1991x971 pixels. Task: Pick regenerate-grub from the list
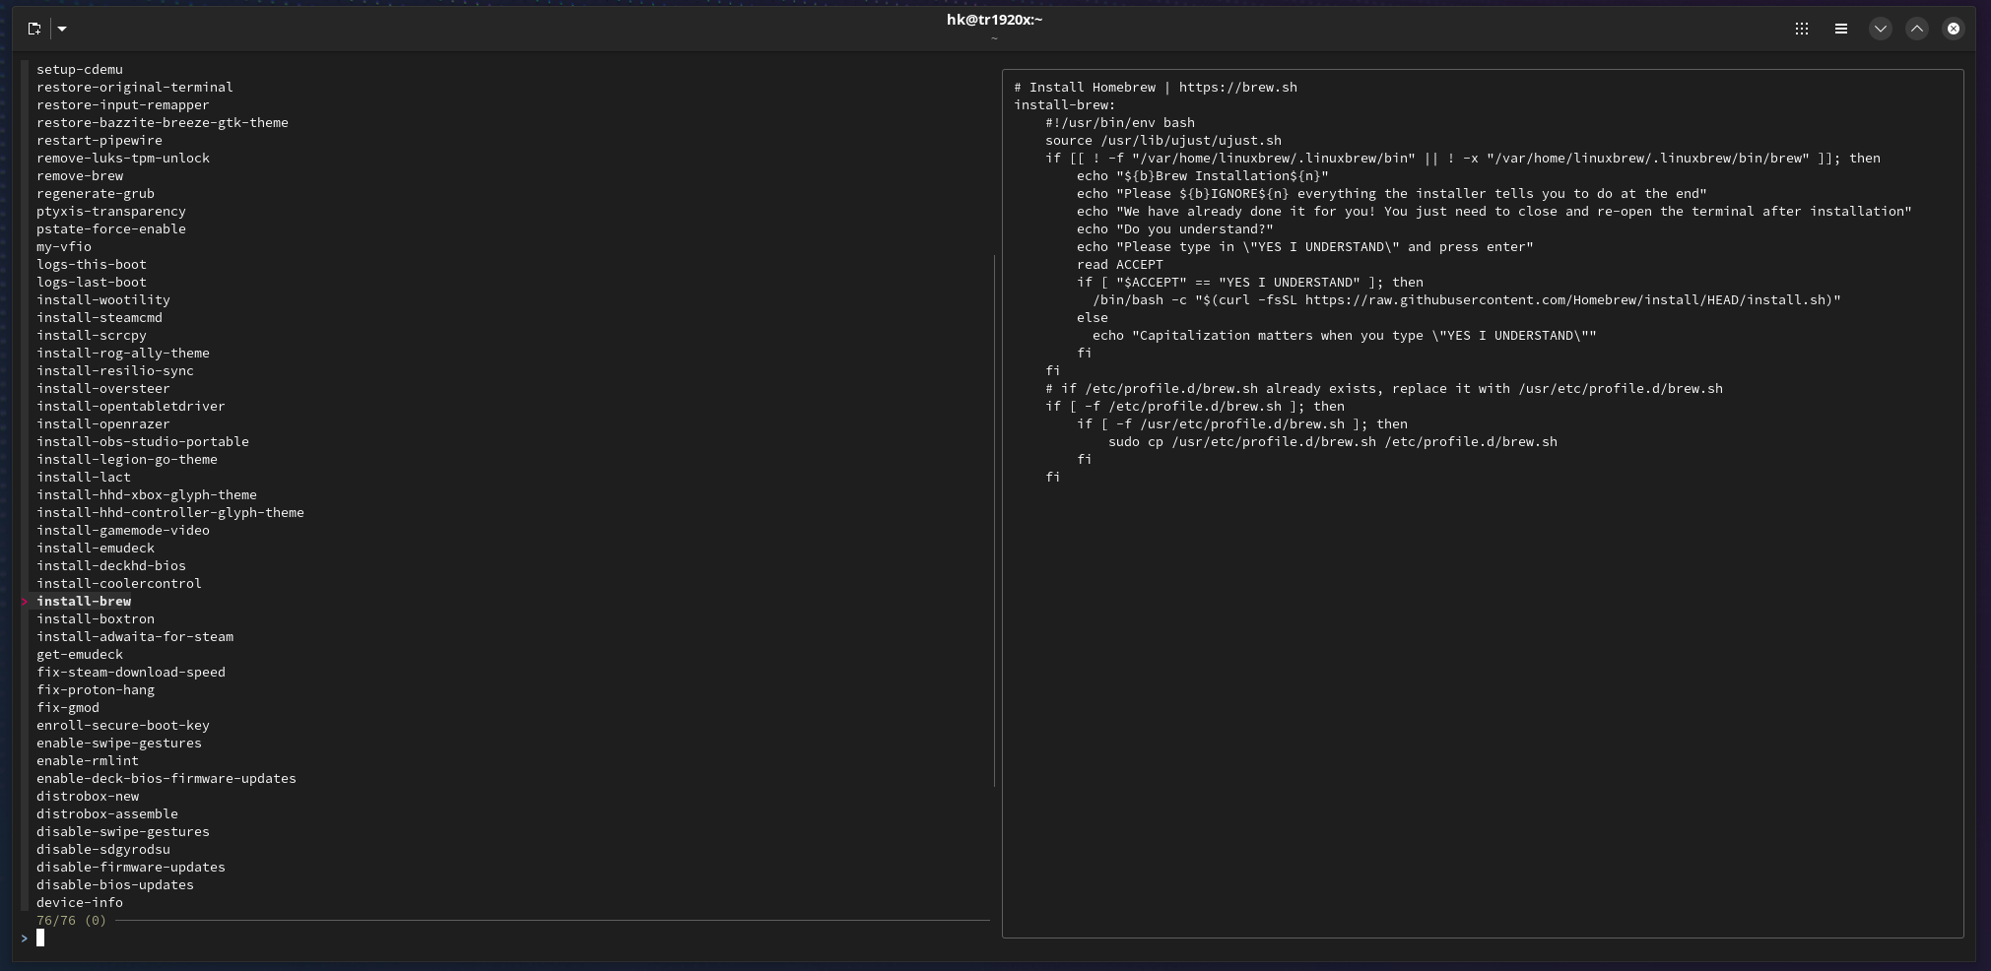point(96,194)
